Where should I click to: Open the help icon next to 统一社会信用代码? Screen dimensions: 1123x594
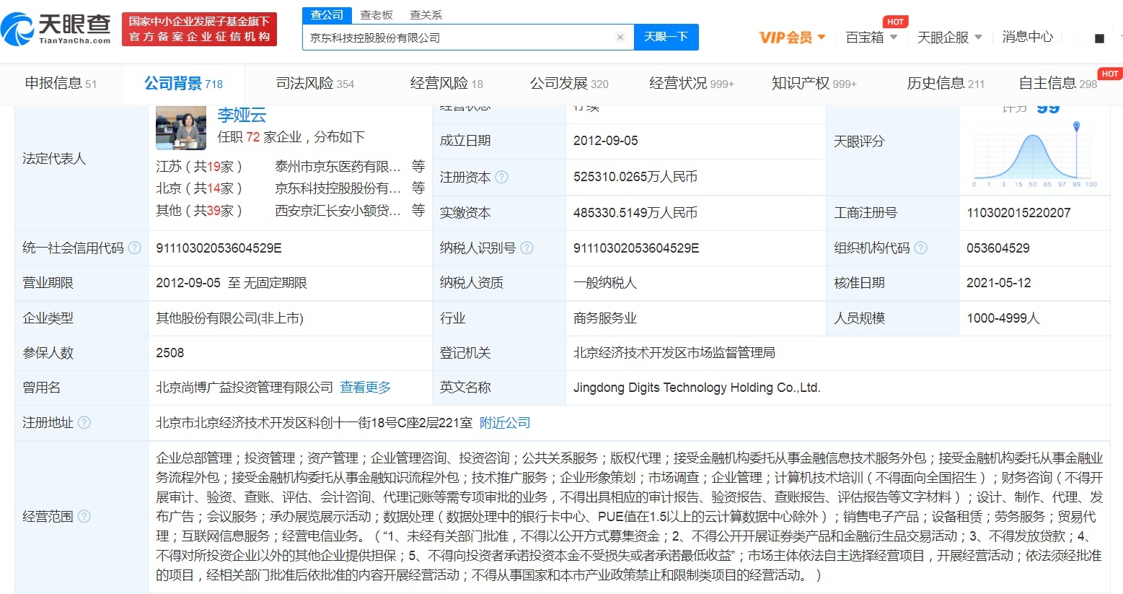[x=135, y=248]
